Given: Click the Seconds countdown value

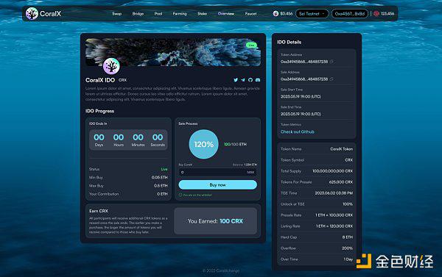Looking at the screenshot, I should [158, 137].
